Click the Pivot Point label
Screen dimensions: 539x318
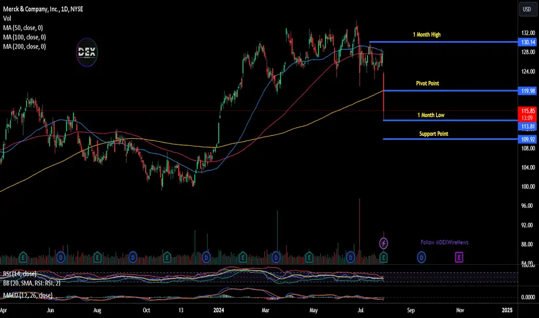point(427,83)
